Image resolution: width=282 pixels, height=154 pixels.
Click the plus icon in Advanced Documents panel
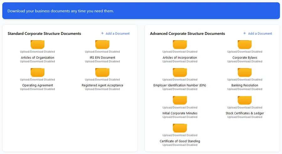pos(244,33)
